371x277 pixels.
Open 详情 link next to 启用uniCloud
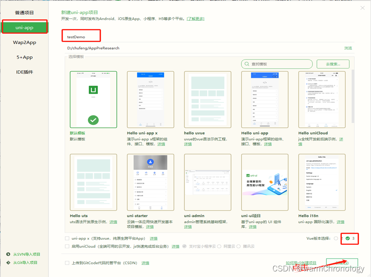click(175, 247)
